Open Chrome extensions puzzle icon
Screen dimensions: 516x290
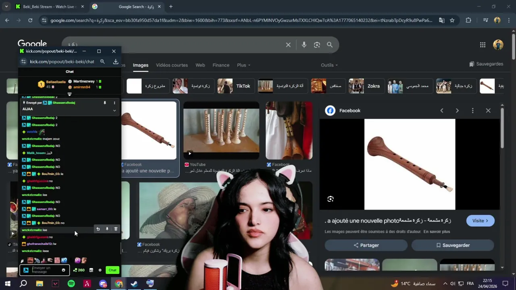468,20
